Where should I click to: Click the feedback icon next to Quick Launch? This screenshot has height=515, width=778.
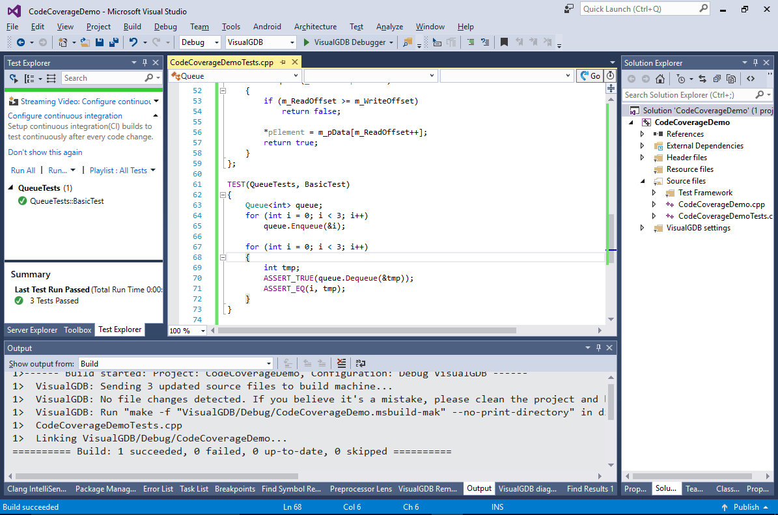[x=568, y=8]
